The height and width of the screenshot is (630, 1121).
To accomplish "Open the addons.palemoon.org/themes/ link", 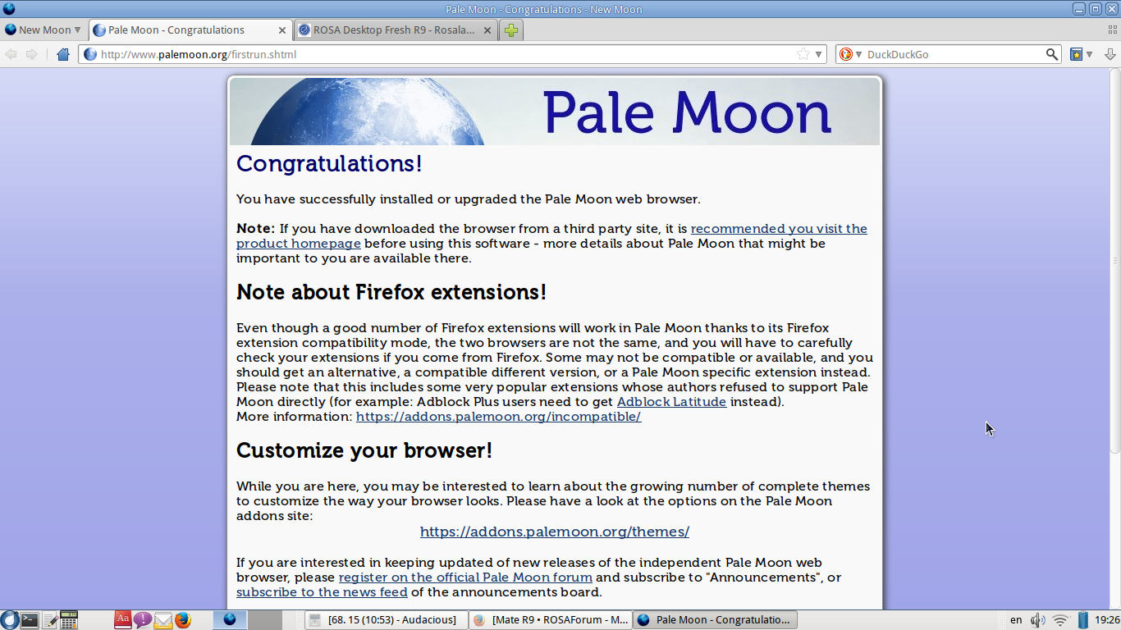I will pos(555,532).
